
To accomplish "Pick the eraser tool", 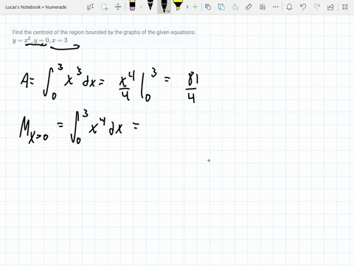I will click(x=132, y=5).
